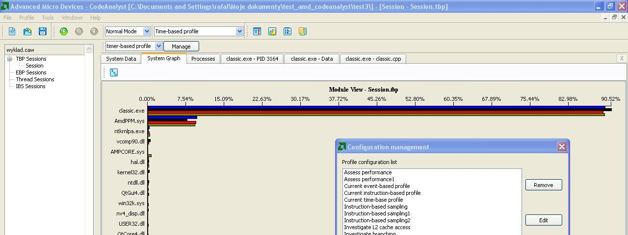
Task: Click the graph view icon below the System Data tab
Action: click(114, 72)
